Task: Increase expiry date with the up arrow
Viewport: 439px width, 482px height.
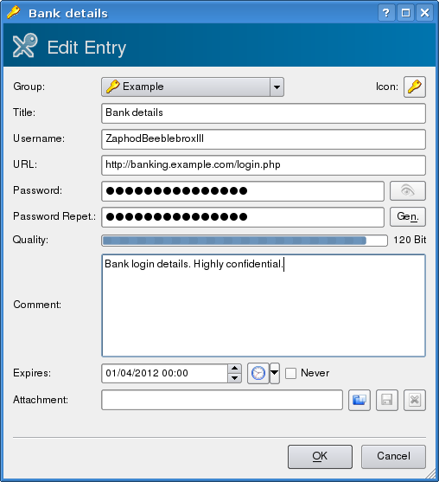Action: click(x=234, y=369)
